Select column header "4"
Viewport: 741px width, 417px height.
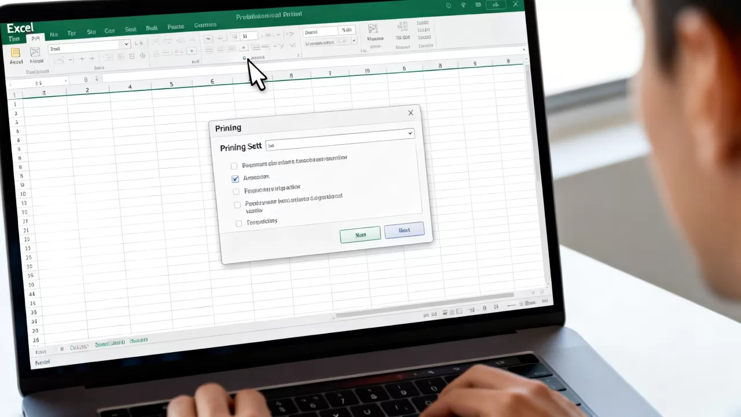[x=130, y=87]
